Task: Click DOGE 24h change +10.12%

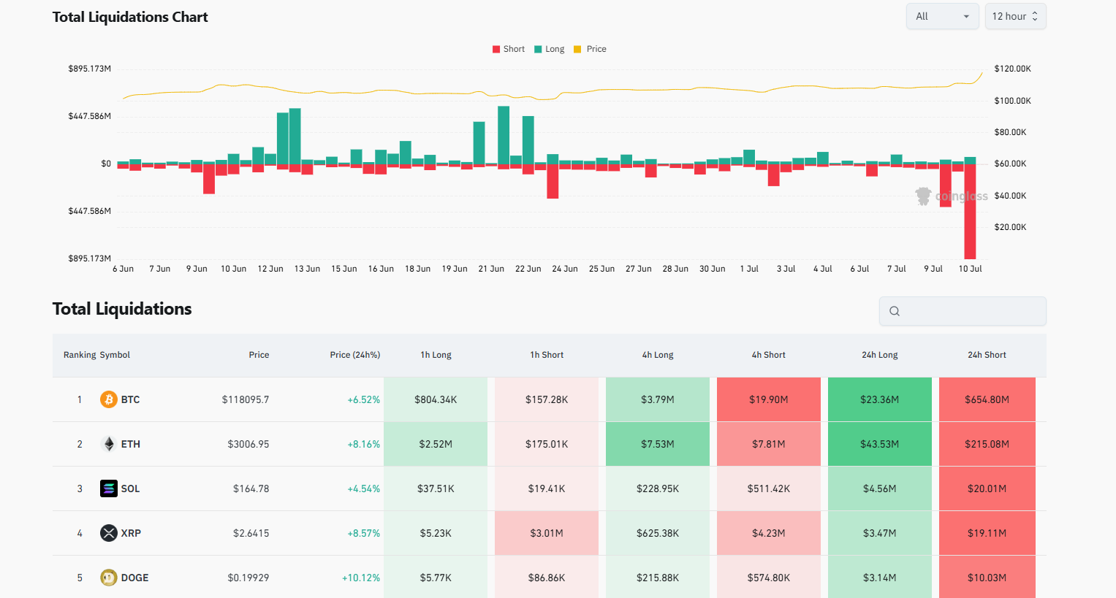Action: pyautogui.click(x=361, y=578)
